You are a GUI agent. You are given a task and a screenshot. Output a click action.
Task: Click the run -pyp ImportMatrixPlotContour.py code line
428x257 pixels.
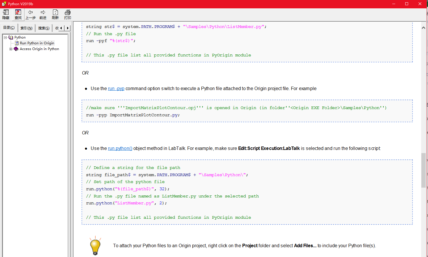133,115
